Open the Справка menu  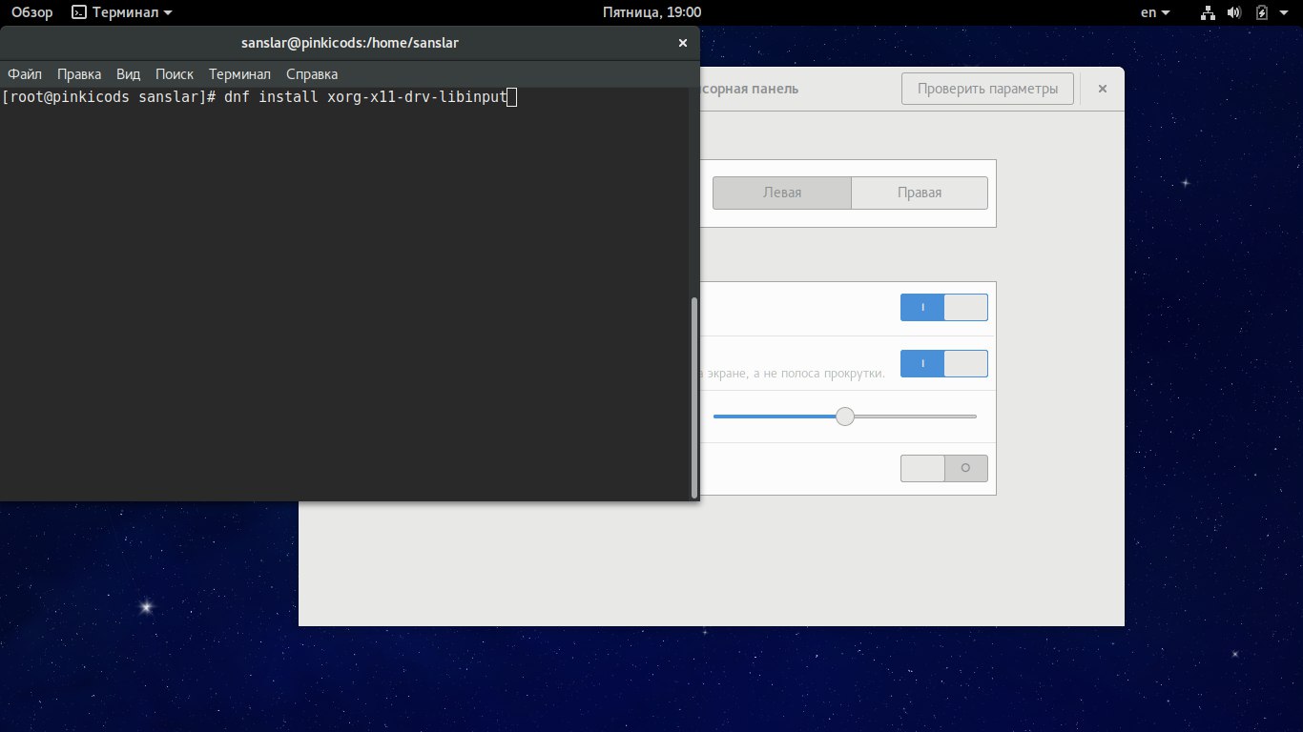[x=312, y=74]
